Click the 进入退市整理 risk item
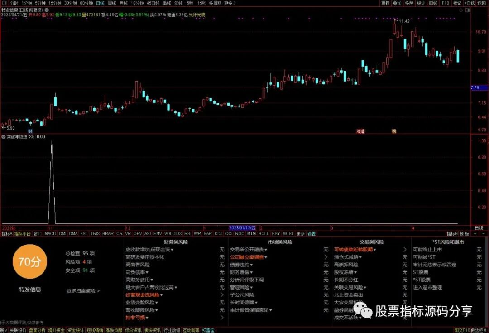The width and height of the screenshot is (489, 333). click(x=427, y=287)
